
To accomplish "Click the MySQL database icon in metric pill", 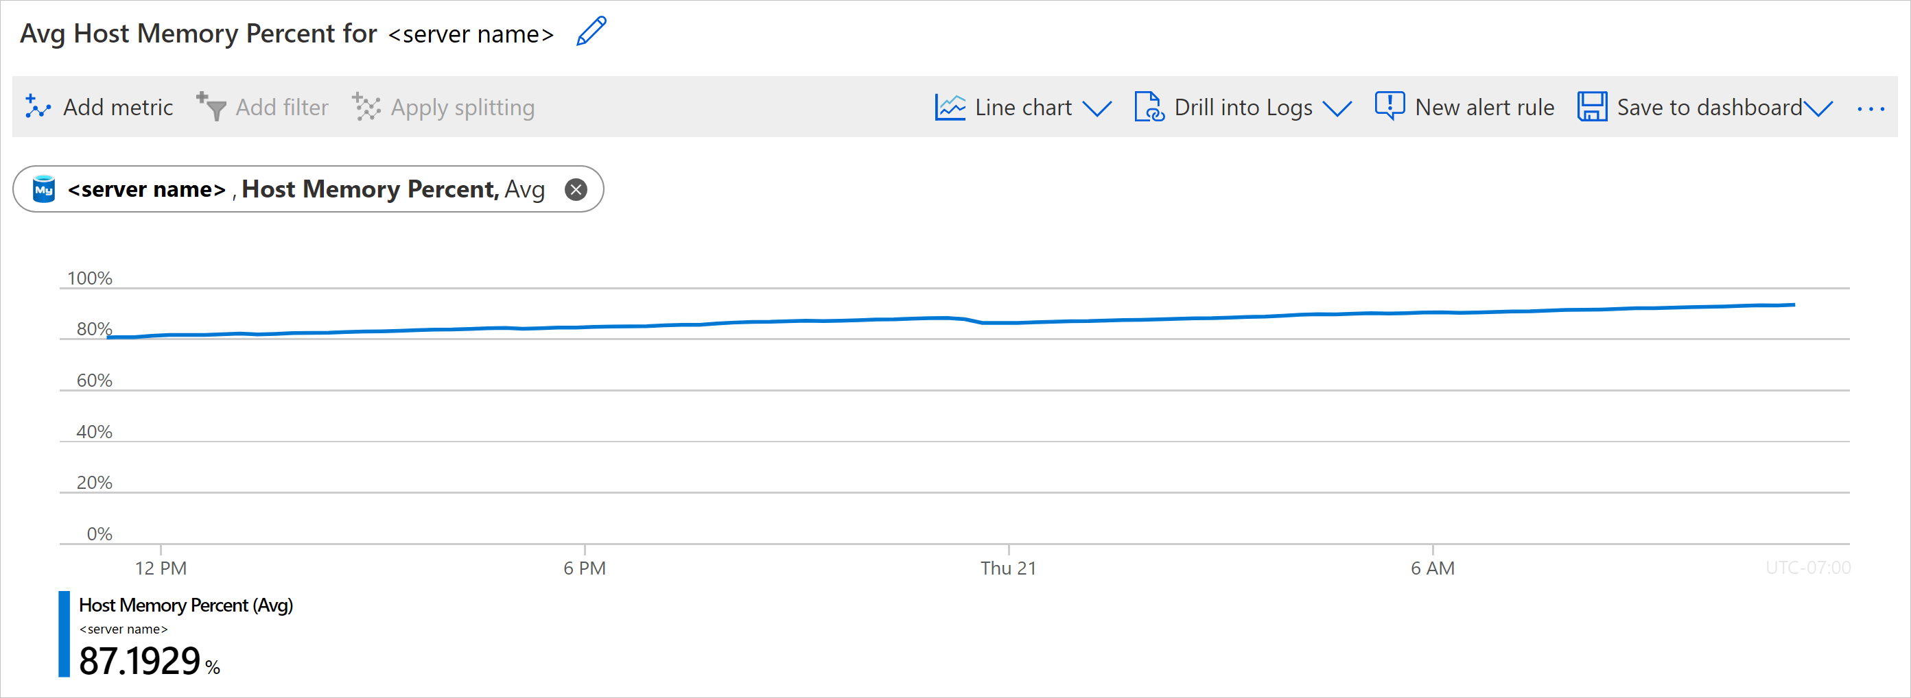I will tap(44, 190).
